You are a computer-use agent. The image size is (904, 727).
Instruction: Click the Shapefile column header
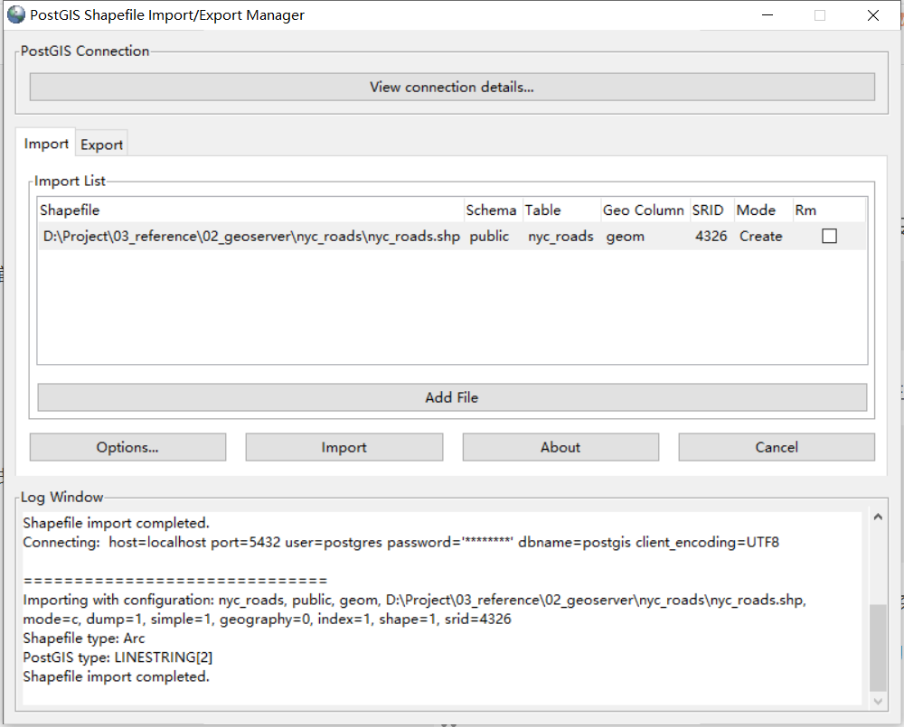[250, 210]
